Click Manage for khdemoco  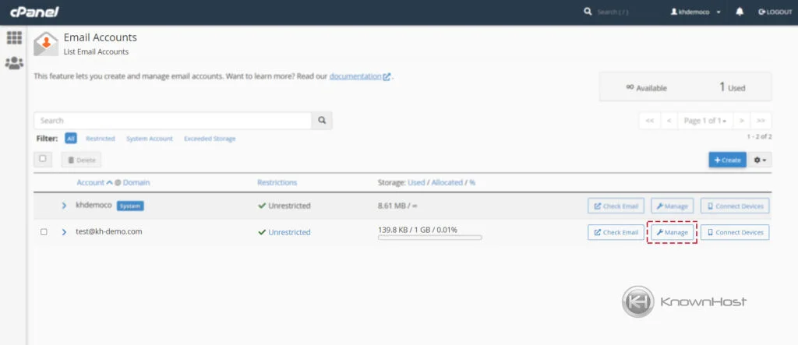point(672,206)
